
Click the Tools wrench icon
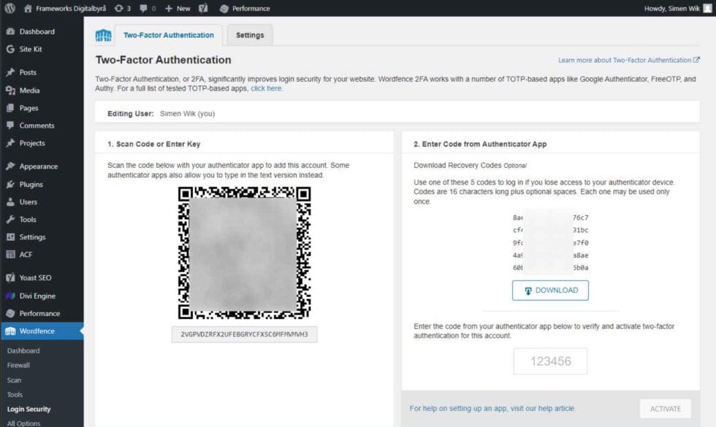10,220
